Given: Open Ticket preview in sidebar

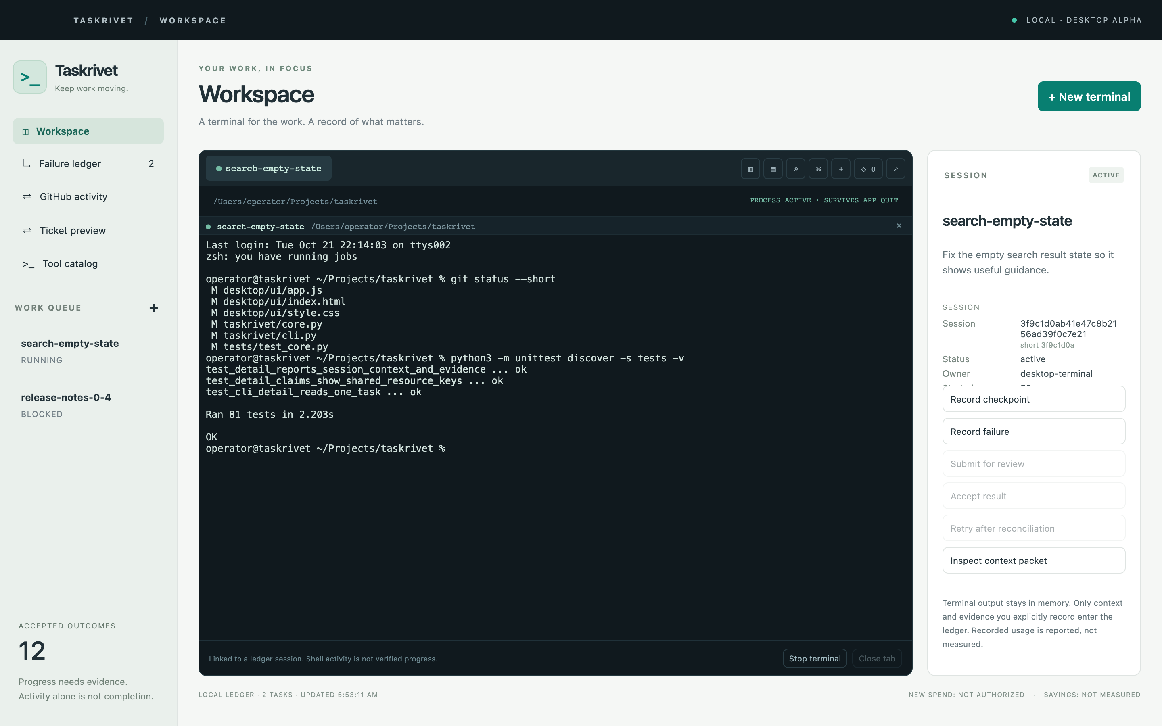Looking at the screenshot, I should pyautogui.click(x=88, y=230).
